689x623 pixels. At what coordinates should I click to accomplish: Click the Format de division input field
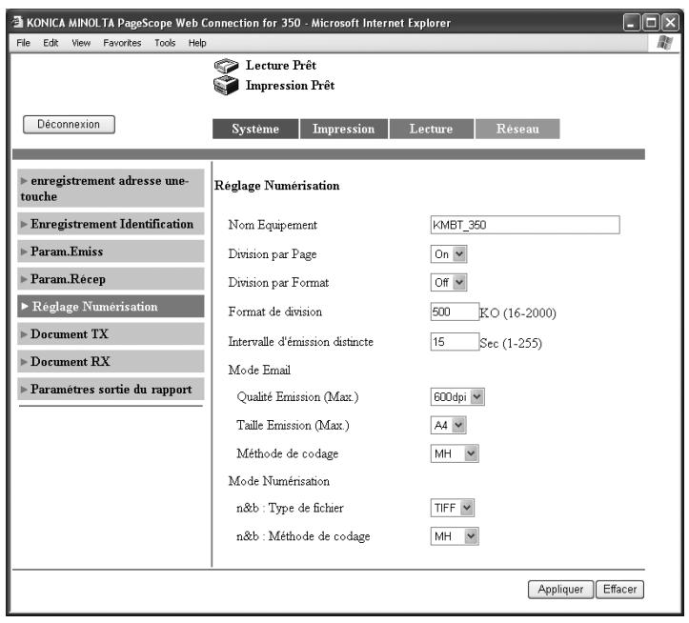click(455, 311)
